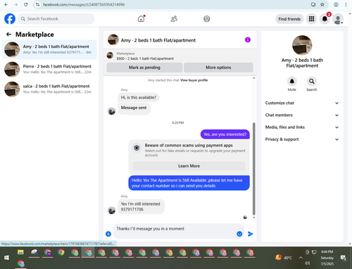Image resolution: width=352 pixels, height=269 pixels.
Task: Click the More options button
Action: 218,68
